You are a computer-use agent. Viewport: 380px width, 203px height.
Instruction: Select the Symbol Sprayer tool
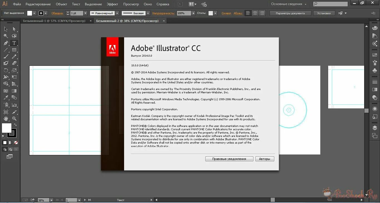(6, 105)
